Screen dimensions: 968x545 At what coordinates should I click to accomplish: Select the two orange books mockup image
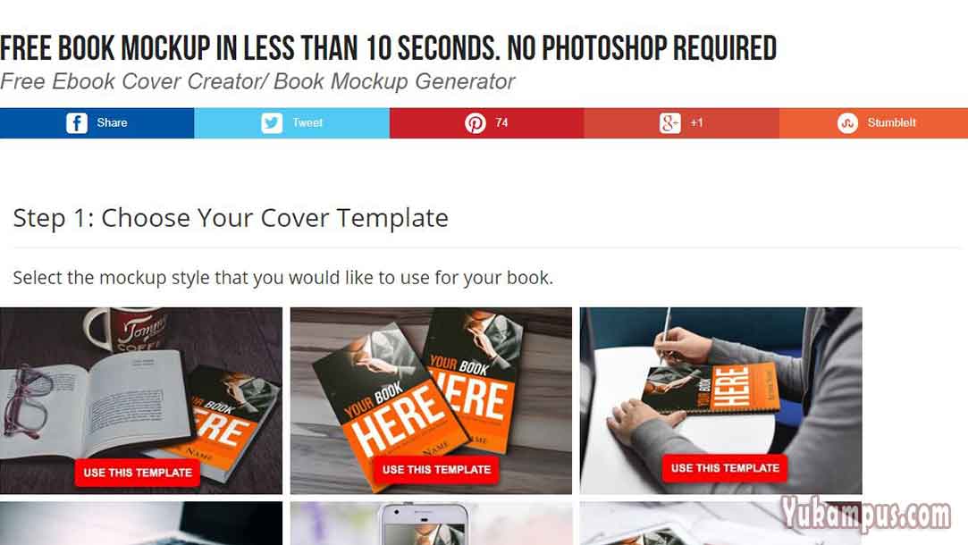click(x=431, y=400)
